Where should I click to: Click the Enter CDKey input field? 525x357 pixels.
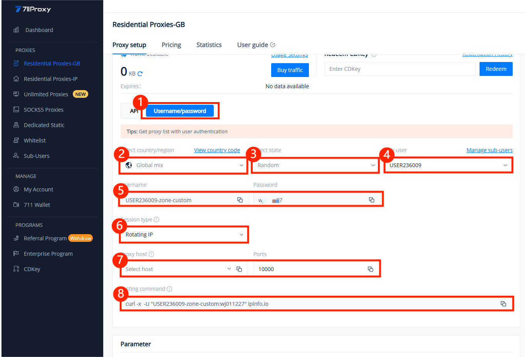click(400, 69)
